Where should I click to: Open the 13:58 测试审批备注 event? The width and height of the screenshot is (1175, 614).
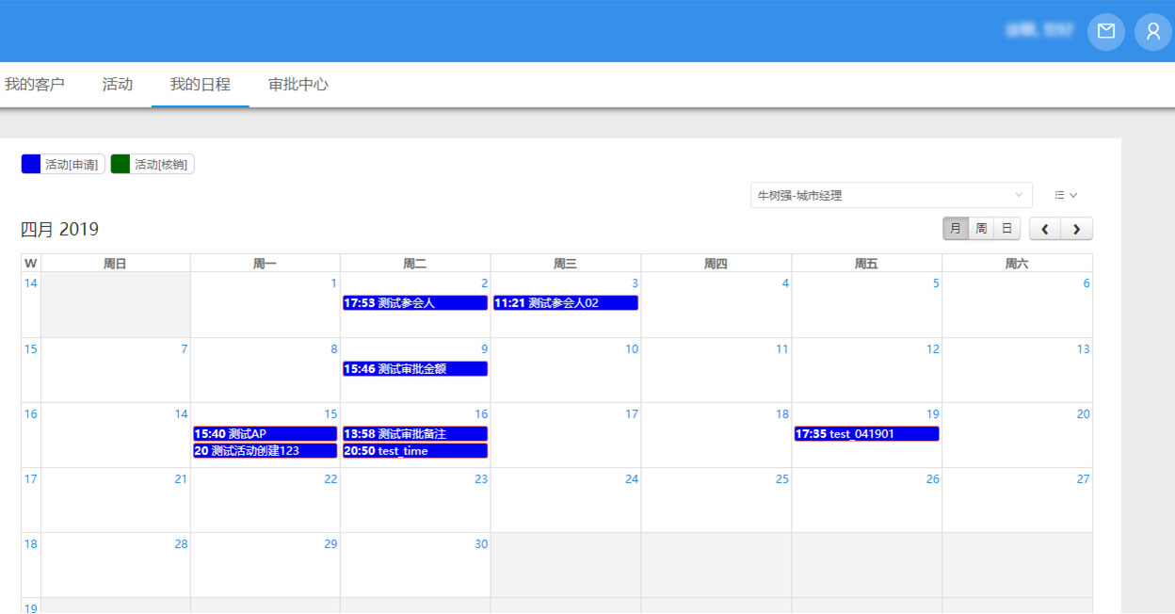(x=415, y=434)
